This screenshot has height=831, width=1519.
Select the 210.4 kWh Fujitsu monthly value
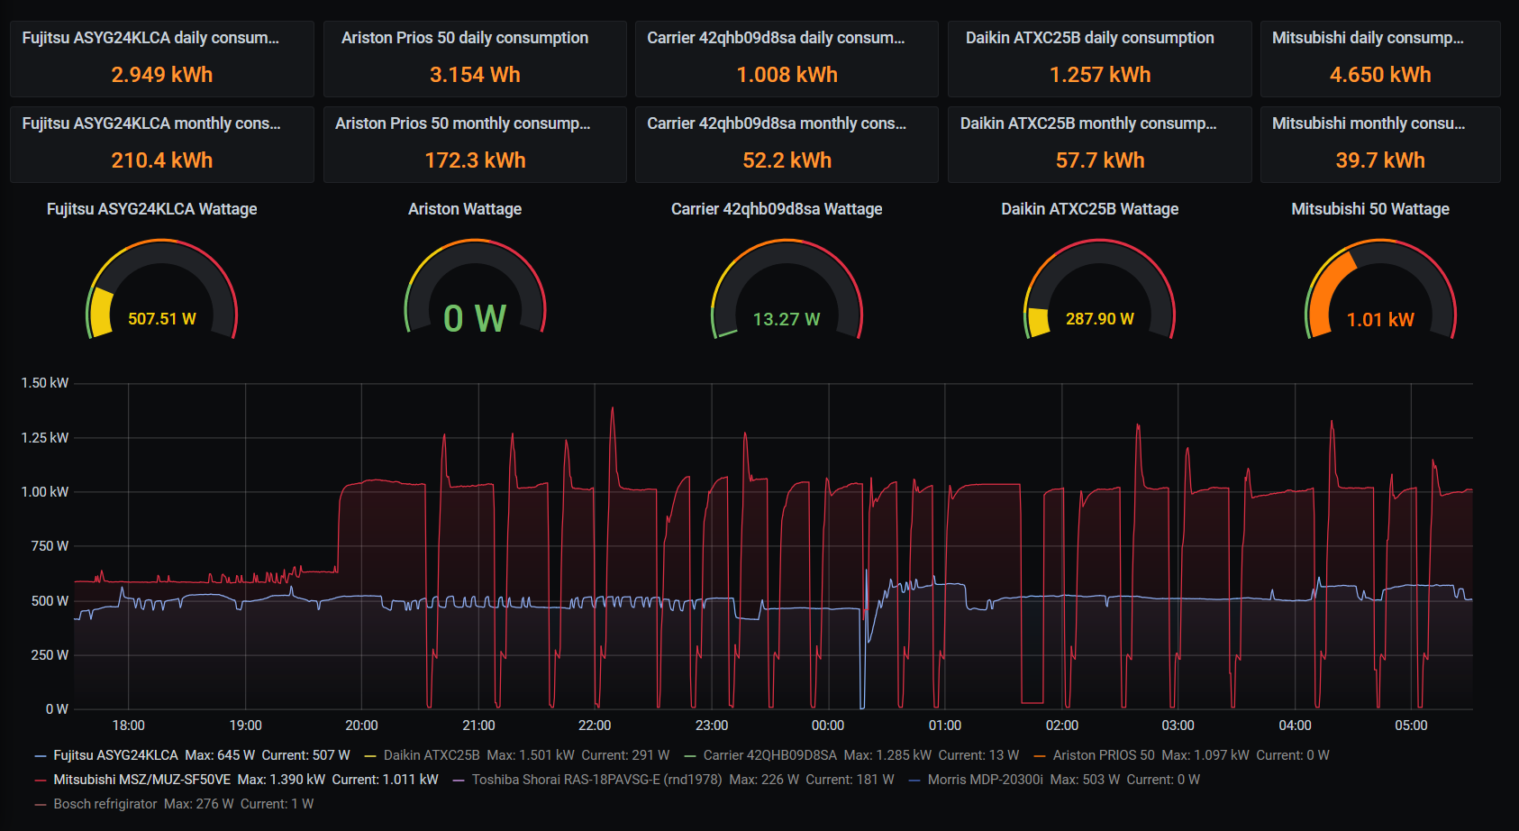(162, 160)
